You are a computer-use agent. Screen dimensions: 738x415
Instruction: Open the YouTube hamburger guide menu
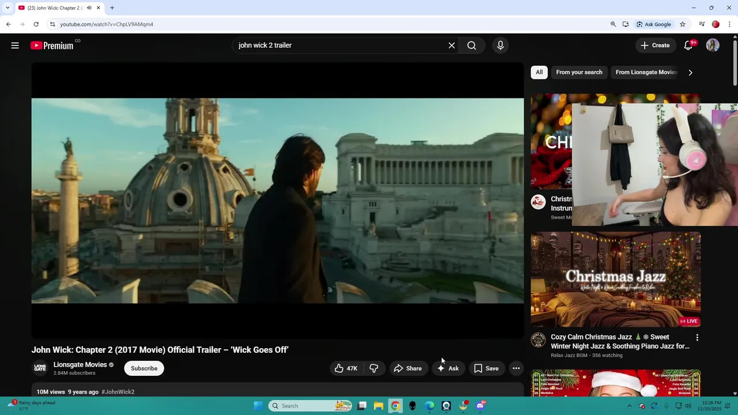click(x=15, y=46)
